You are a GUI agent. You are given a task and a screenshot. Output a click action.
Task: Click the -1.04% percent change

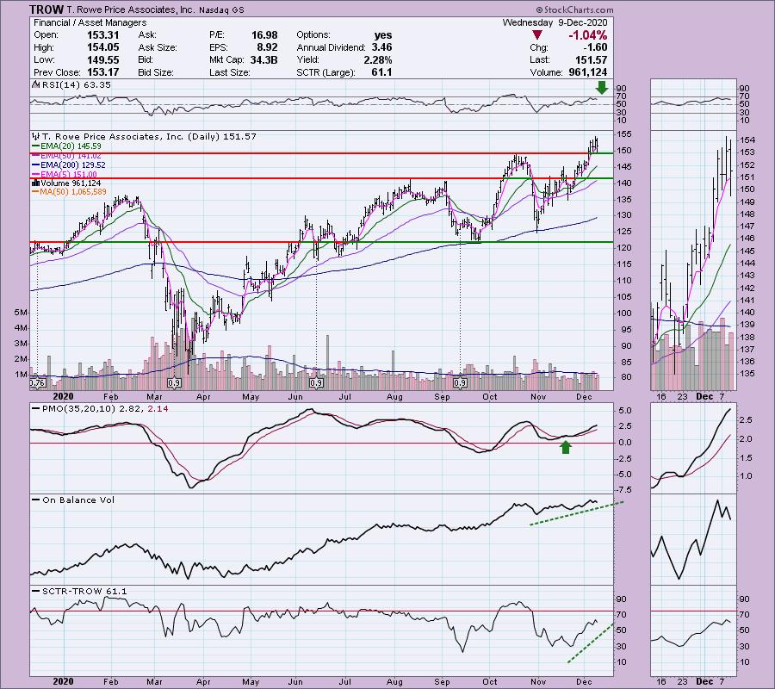pos(587,35)
